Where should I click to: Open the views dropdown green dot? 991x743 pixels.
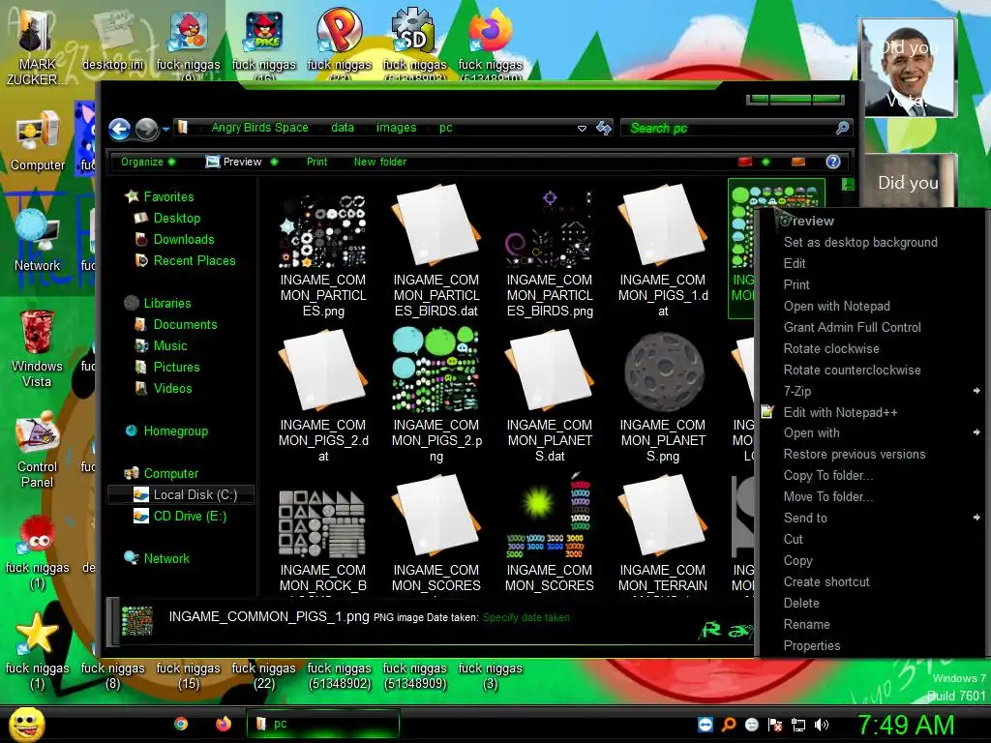coord(766,162)
